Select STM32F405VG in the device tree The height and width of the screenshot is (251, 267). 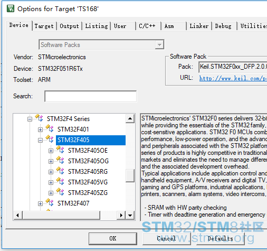pos(88,182)
